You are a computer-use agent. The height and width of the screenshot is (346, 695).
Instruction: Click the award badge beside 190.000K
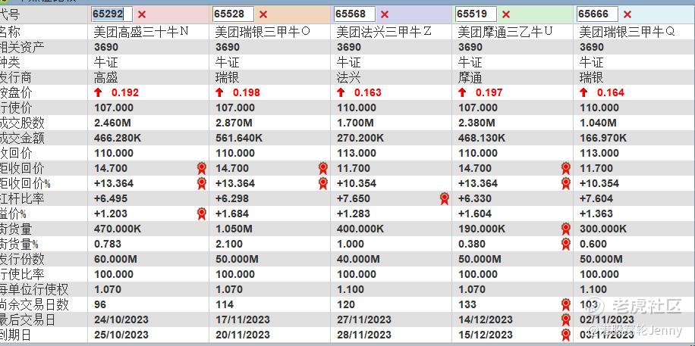pyautogui.click(x=566, y=229)
